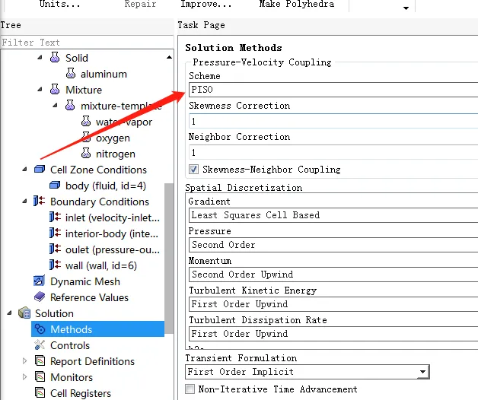Screen dimensions: 478x400
Task: Collapse the Solid materials node
Action: pos(40,57)
